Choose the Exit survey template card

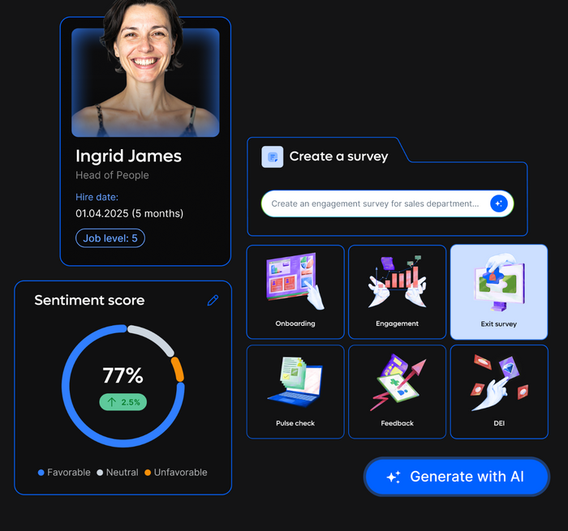[499, 292]
